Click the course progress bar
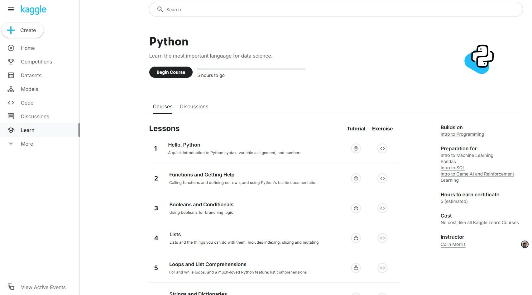This screenshot has height=295, width=532. coord(251,69)
